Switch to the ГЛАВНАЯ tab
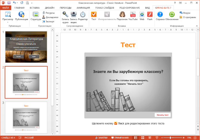This screenshot has width=200, height=140. 19,8
